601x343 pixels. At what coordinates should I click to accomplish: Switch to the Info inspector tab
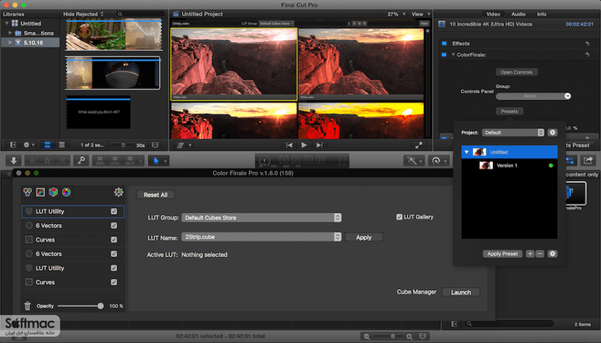click(x=541, y=14)
